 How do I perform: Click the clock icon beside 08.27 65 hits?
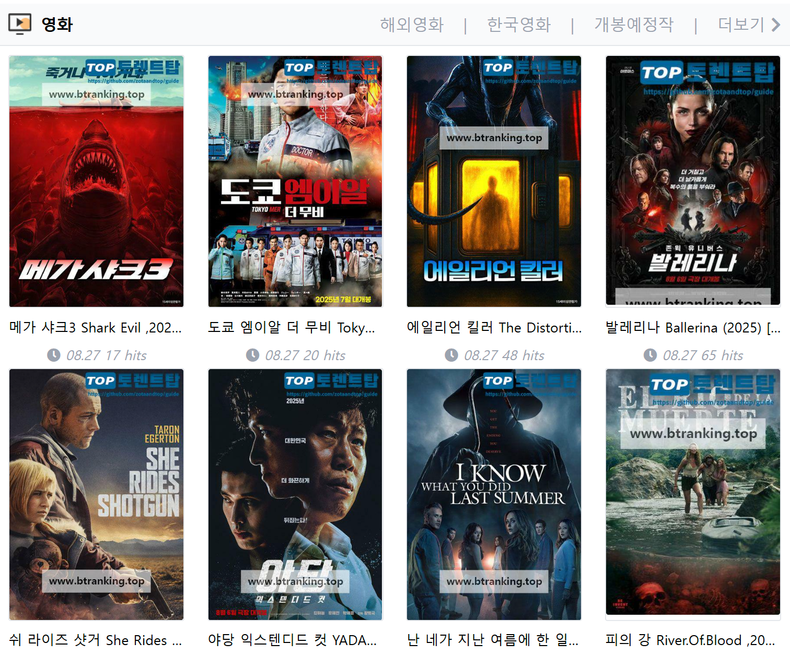click(x=650, y=355)
